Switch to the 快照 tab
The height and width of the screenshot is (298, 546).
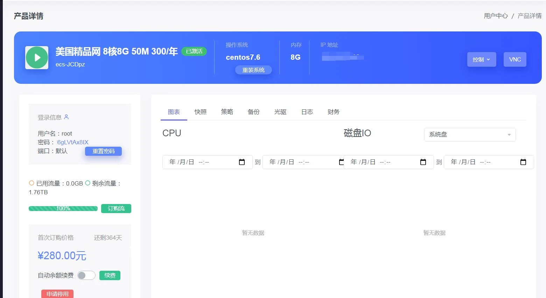(201, 112)
